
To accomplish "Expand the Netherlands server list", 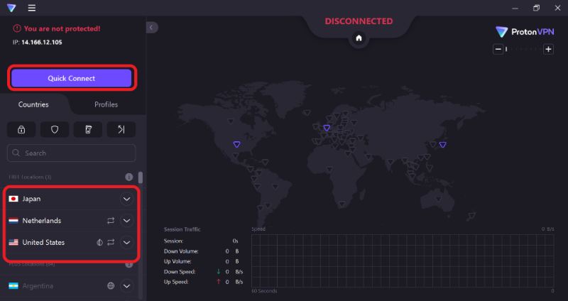I will [126, 221].
